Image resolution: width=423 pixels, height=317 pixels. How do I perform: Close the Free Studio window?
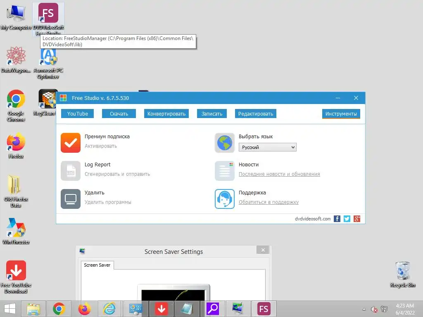pos(356,98)
